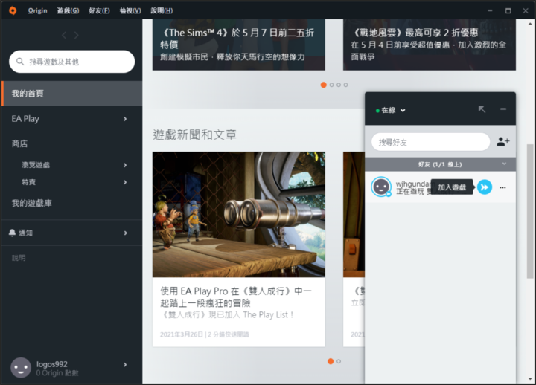Screen dimensions: 536x385
Task: Open the more options for wjhgundam
Action: tap(502, 187)
